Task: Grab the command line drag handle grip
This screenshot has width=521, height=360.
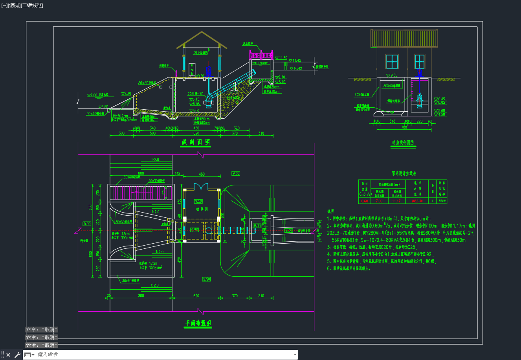Action: tap(2, 355)
